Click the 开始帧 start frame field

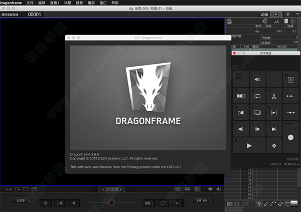(279, 38)
